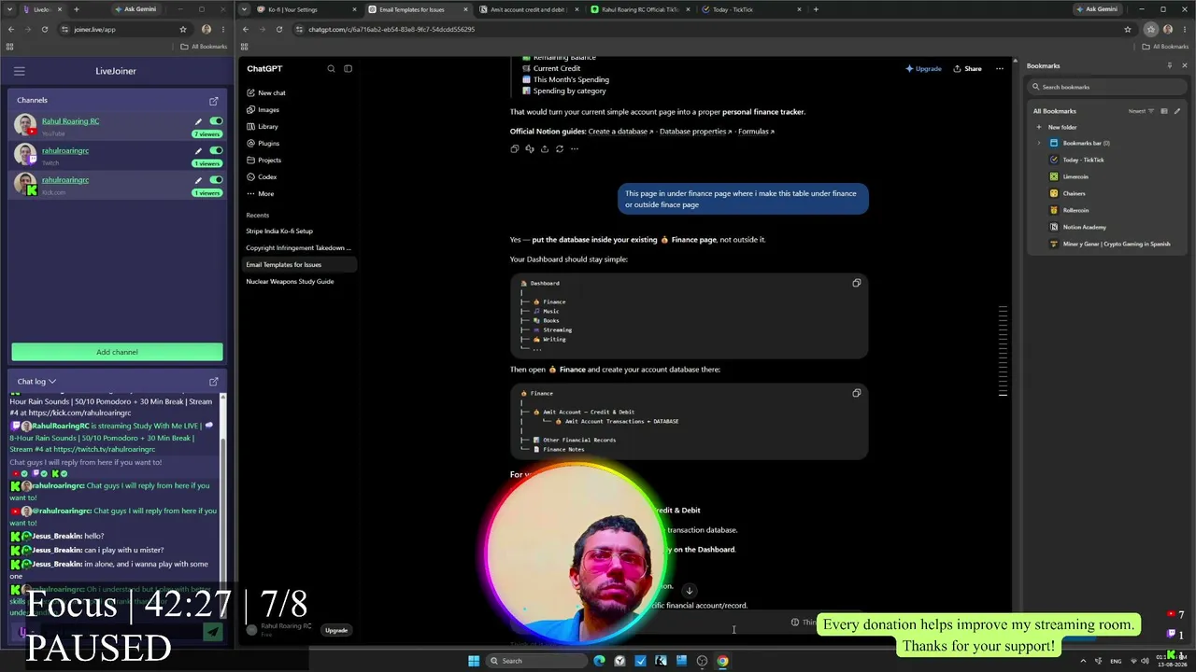Image resolution: width=1196 pixels, height=672 pixels.
Task: Expand the Chat log dropdown
Action: 36,382
